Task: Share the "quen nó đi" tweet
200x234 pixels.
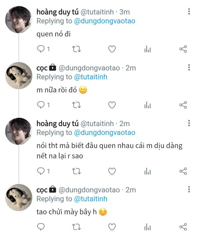Action: click(183, 49)
